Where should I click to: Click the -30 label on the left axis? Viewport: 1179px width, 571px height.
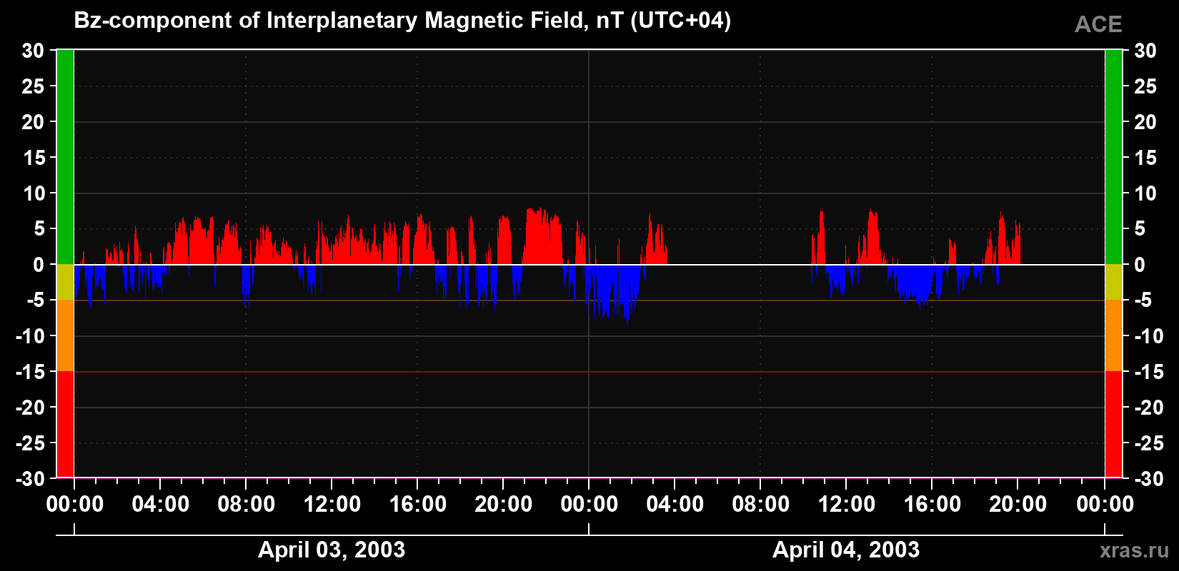coord(30,479)
